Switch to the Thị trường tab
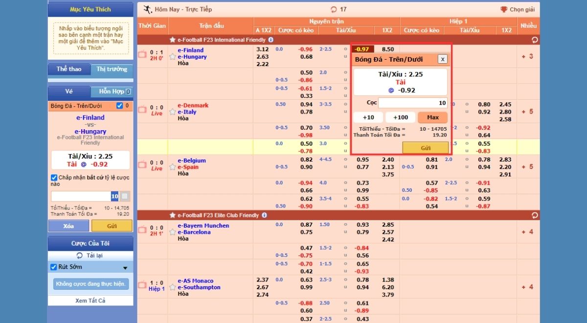The width and height of the screenshot is (587, 323). point(112,69)
